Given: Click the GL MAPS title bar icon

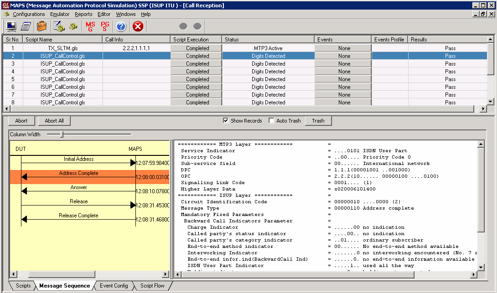Looking at the screenshot, I should click(x=5, y=5).
